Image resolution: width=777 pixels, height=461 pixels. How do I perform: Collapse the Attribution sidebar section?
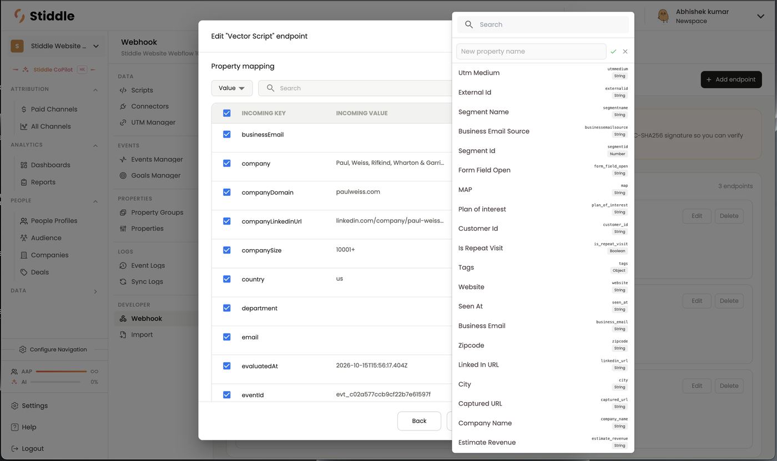tap(95, 89)
